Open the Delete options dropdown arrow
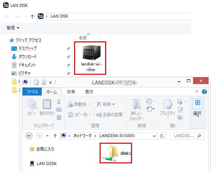Image resolution: width=211 pixels, height=172 pixels. pos(113,104)
